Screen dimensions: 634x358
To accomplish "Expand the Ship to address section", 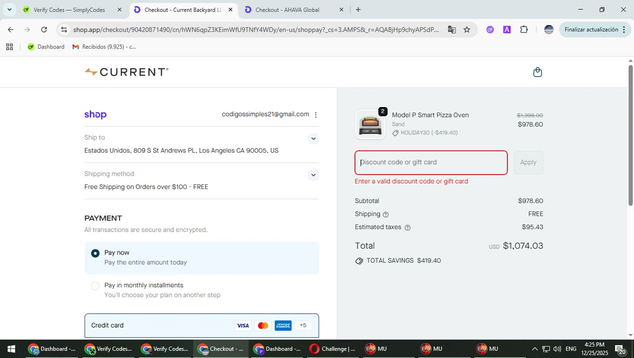I will click(x=313, y=139).
